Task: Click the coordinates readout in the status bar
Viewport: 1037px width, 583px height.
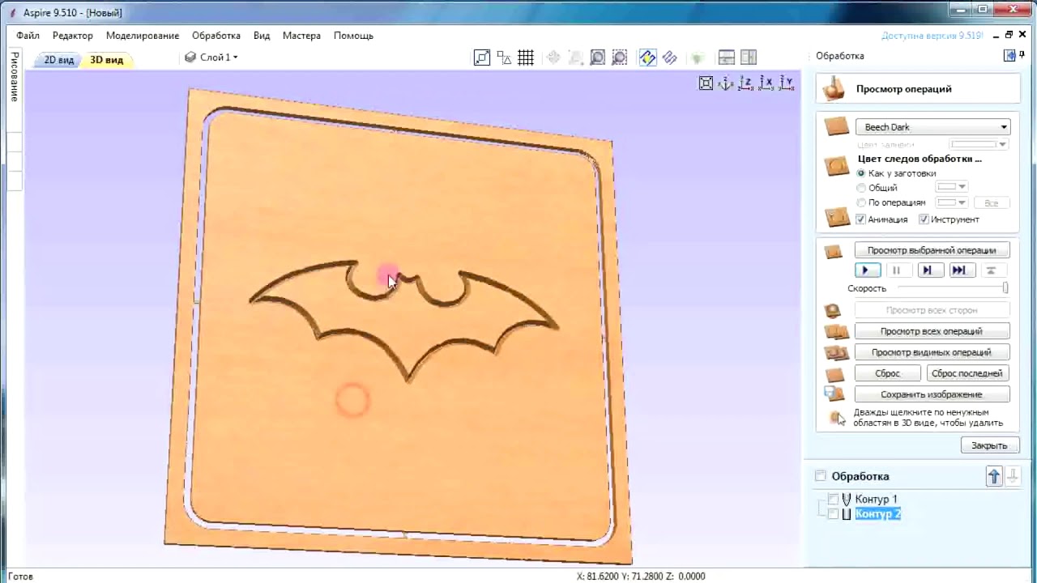Action: (641, 577)
